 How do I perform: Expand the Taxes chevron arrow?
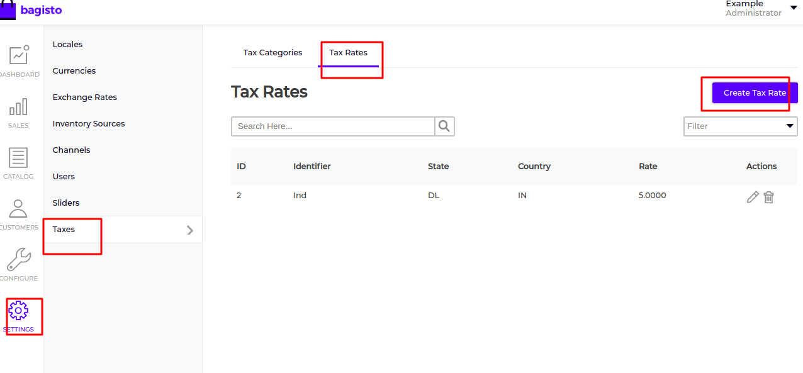point(190,230)
